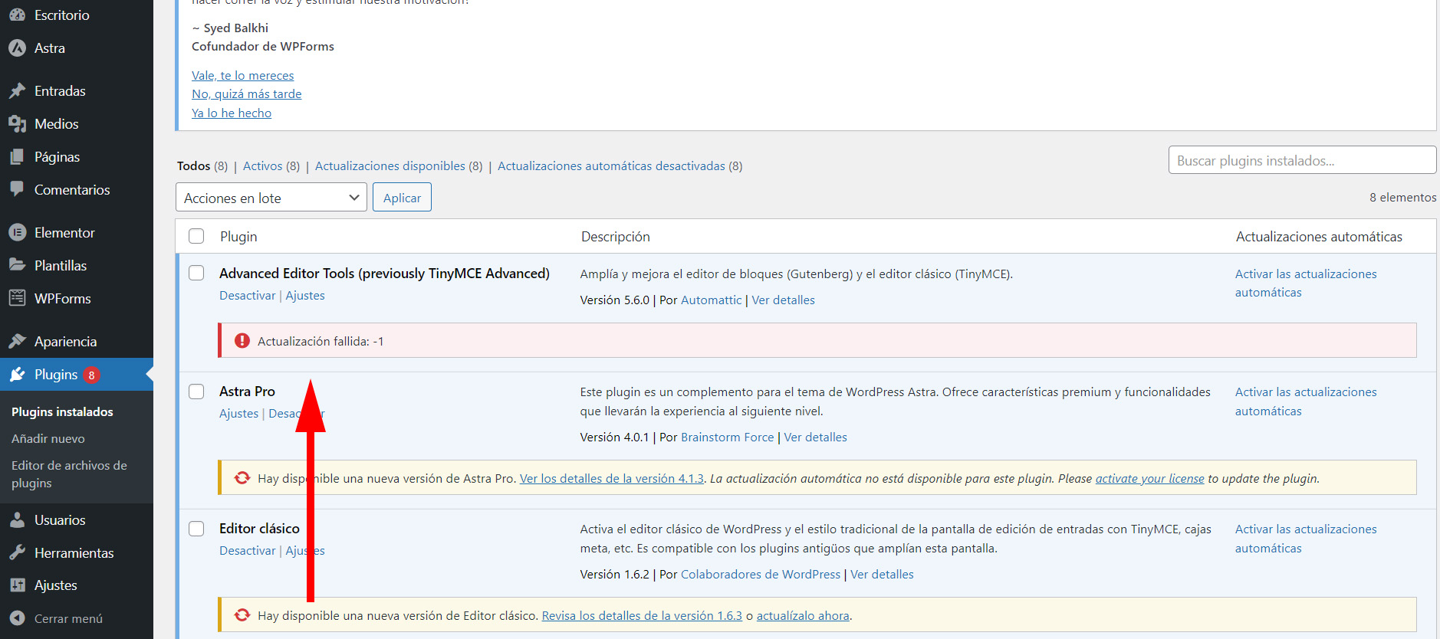Click the Comentarios speech bubble icon
Viewport: 1440px width, 639px height.
click(17, 189)
